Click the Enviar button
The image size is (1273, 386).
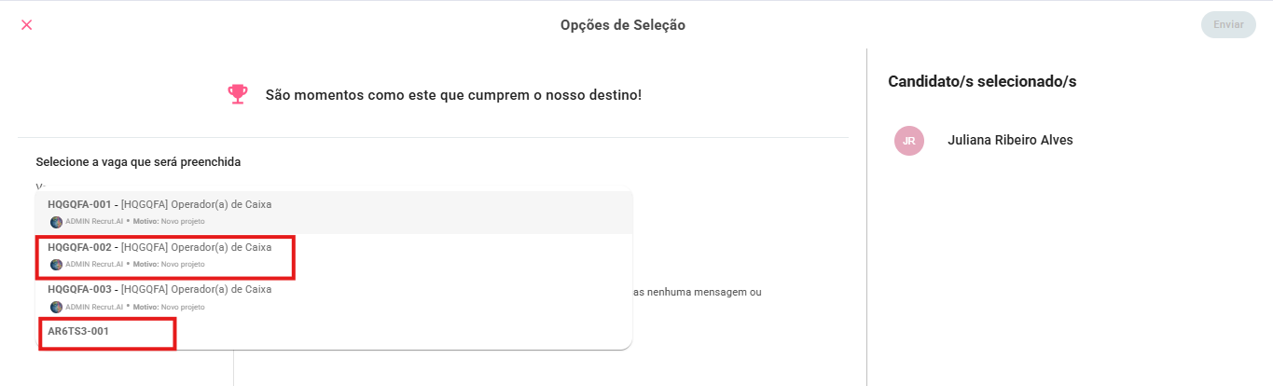[1228, 25]
